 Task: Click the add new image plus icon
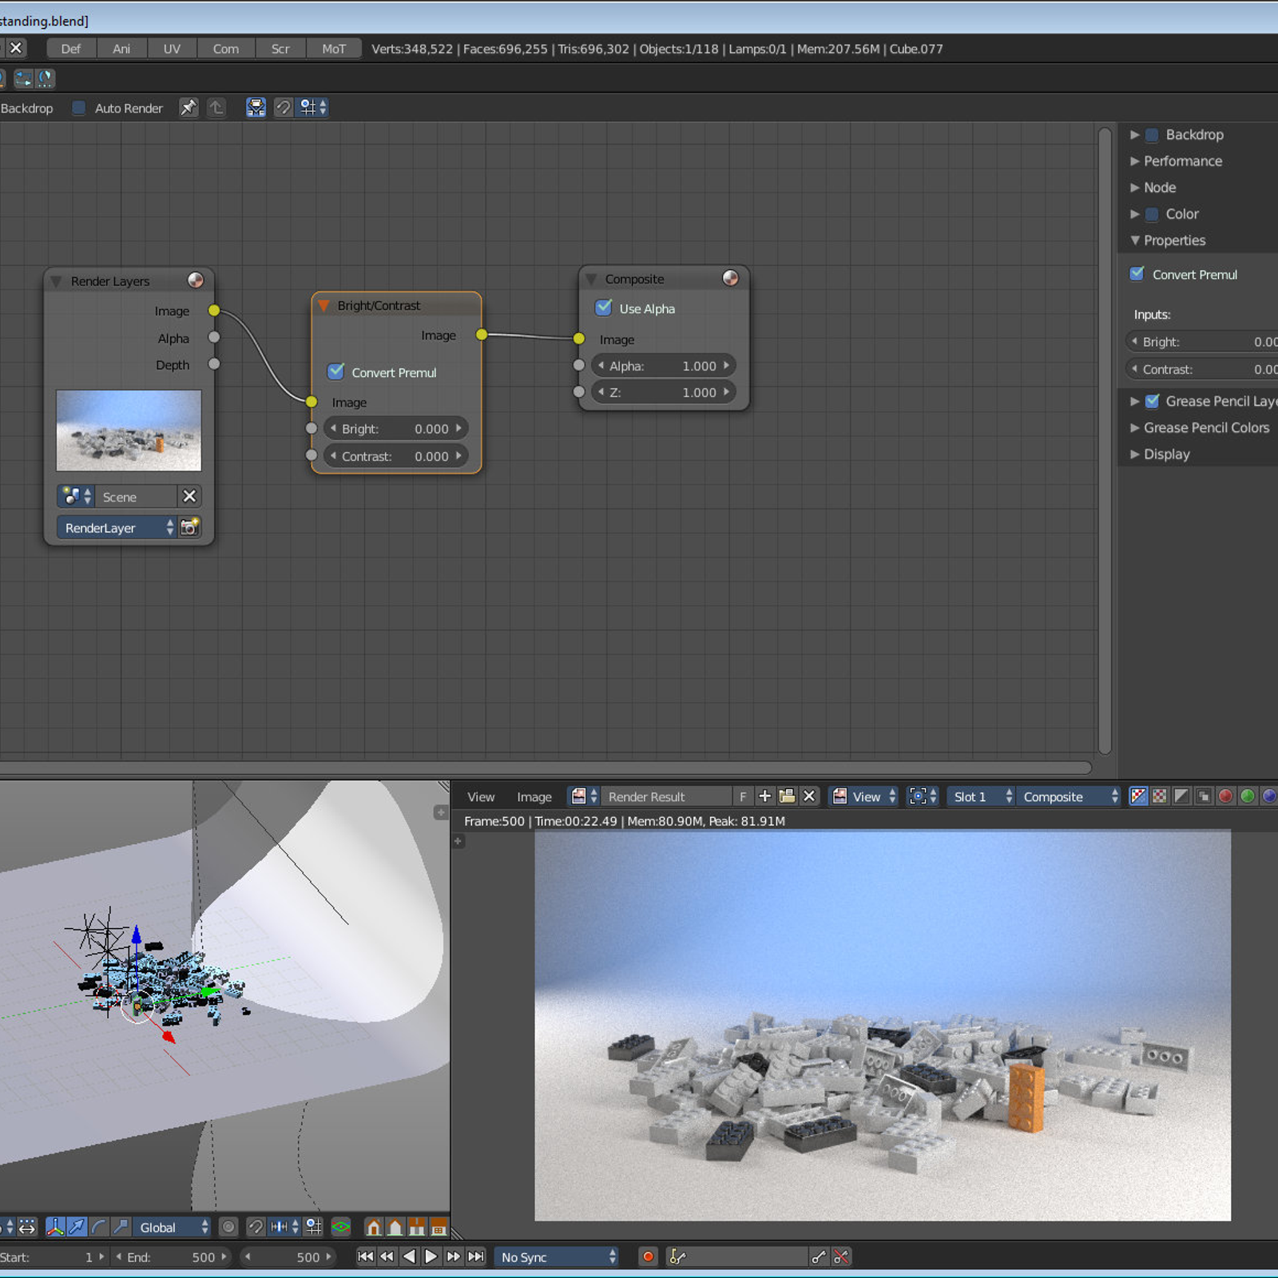click(x=764, y=796)
